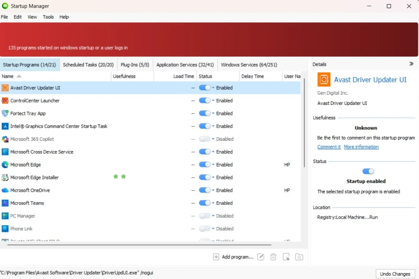Screen dimensions: 419x279
Task: Click the Undo Changes button
Action: [395, 274]
